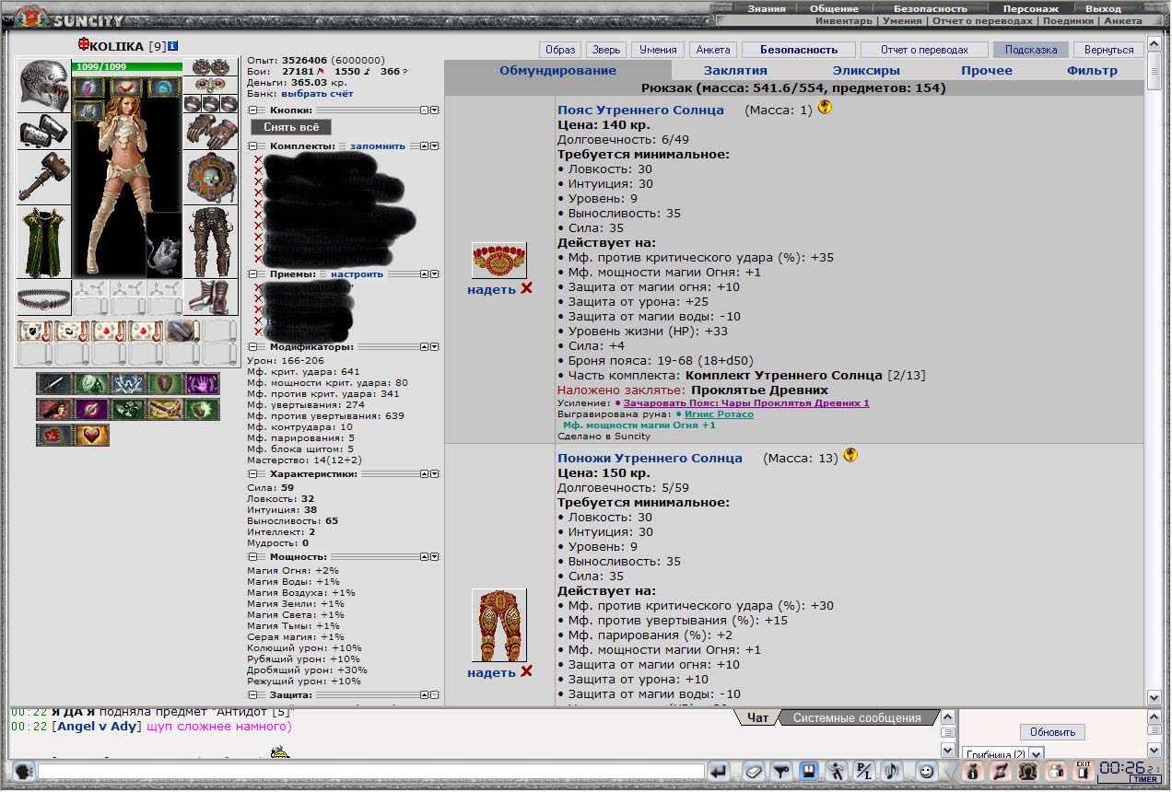Click надеть under the leggings thumbnail
1172x792 pixels.
(x=491, y=672)
